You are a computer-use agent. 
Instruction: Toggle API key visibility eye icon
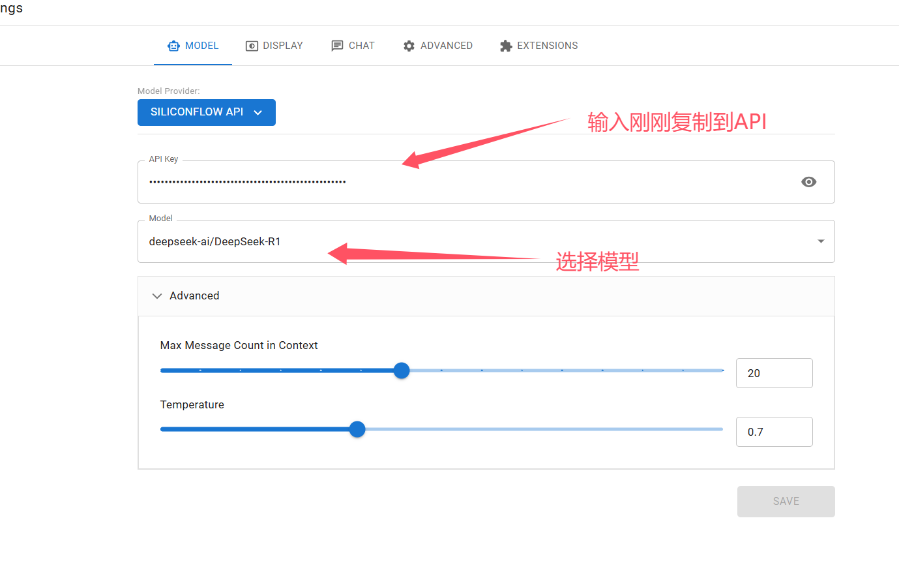pyautogui.click(x=808, y=182)
